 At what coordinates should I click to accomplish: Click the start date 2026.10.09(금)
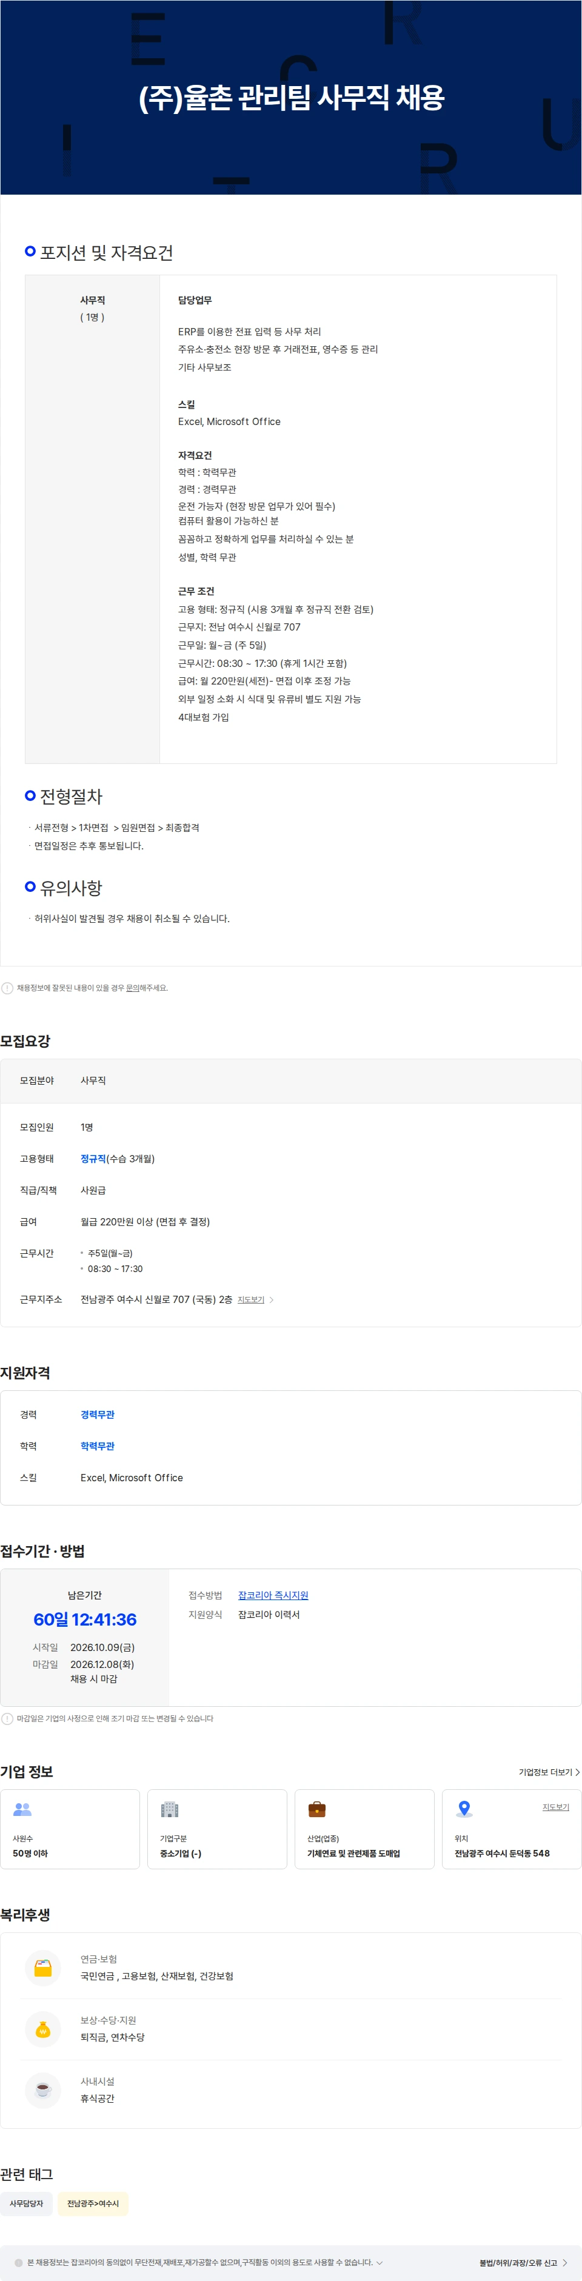click(x=102, y=1647)
